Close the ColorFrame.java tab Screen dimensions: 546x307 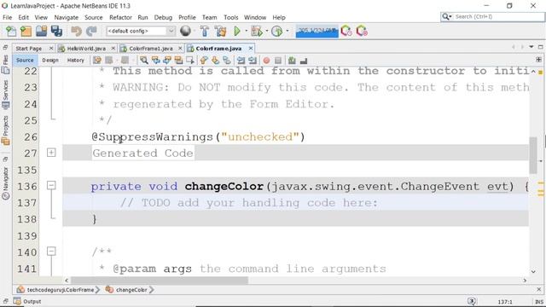click(x=250, y=48)
